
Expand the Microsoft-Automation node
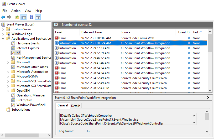pyautogui.click(x=8, y=72)
